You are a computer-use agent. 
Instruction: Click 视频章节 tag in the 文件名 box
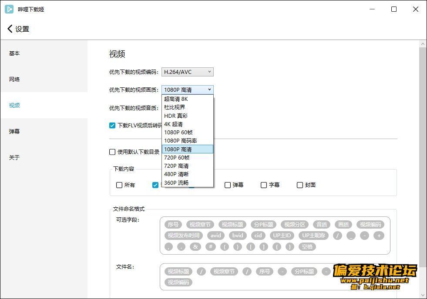tap(224, 272)
